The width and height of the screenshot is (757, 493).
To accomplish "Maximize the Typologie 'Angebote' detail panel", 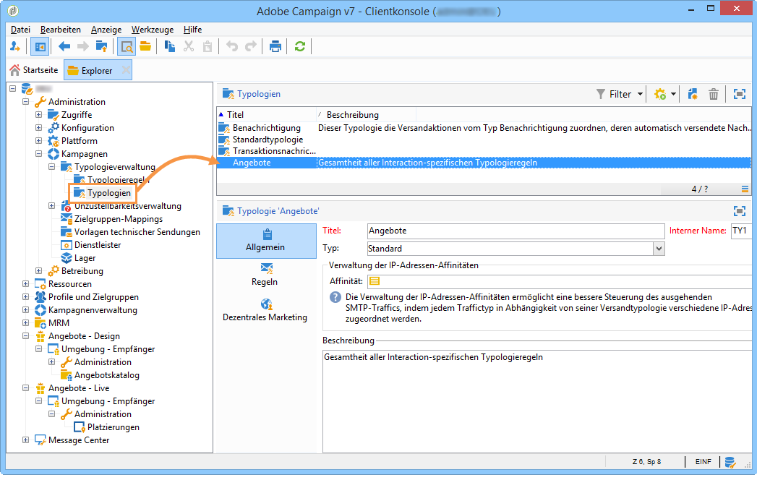I will pos(739,211).
